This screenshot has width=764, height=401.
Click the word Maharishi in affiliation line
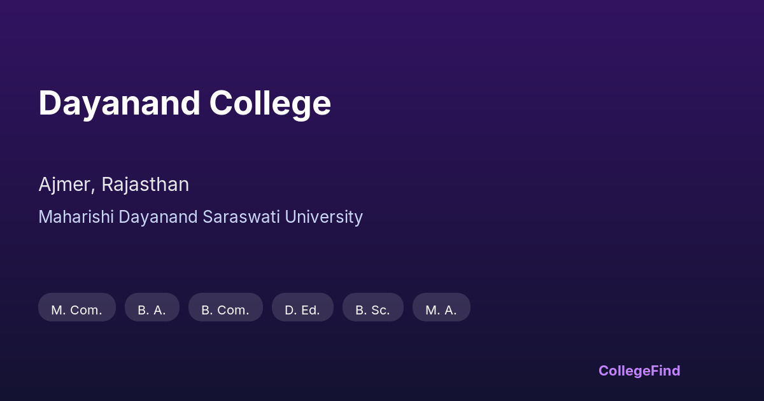(76, 217)
